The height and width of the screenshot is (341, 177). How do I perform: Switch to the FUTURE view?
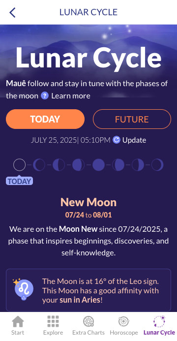pyautogui.click(x=132, y=119)
